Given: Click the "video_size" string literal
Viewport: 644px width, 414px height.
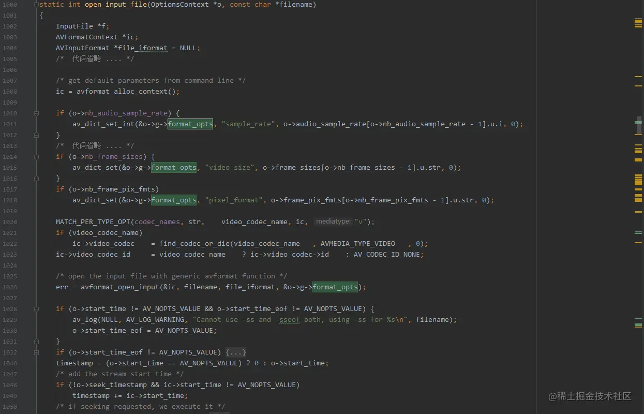Looking at the screenshot, I should [230, 168].
